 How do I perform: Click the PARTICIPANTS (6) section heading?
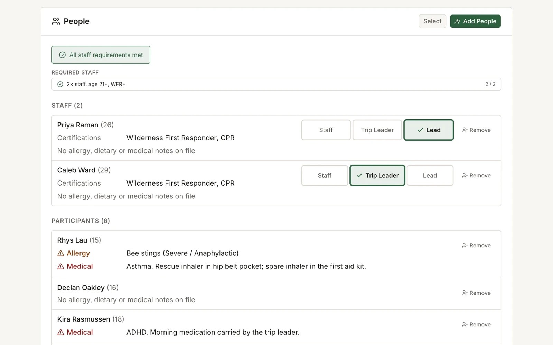pyautogui.click(x=81, y=221)
